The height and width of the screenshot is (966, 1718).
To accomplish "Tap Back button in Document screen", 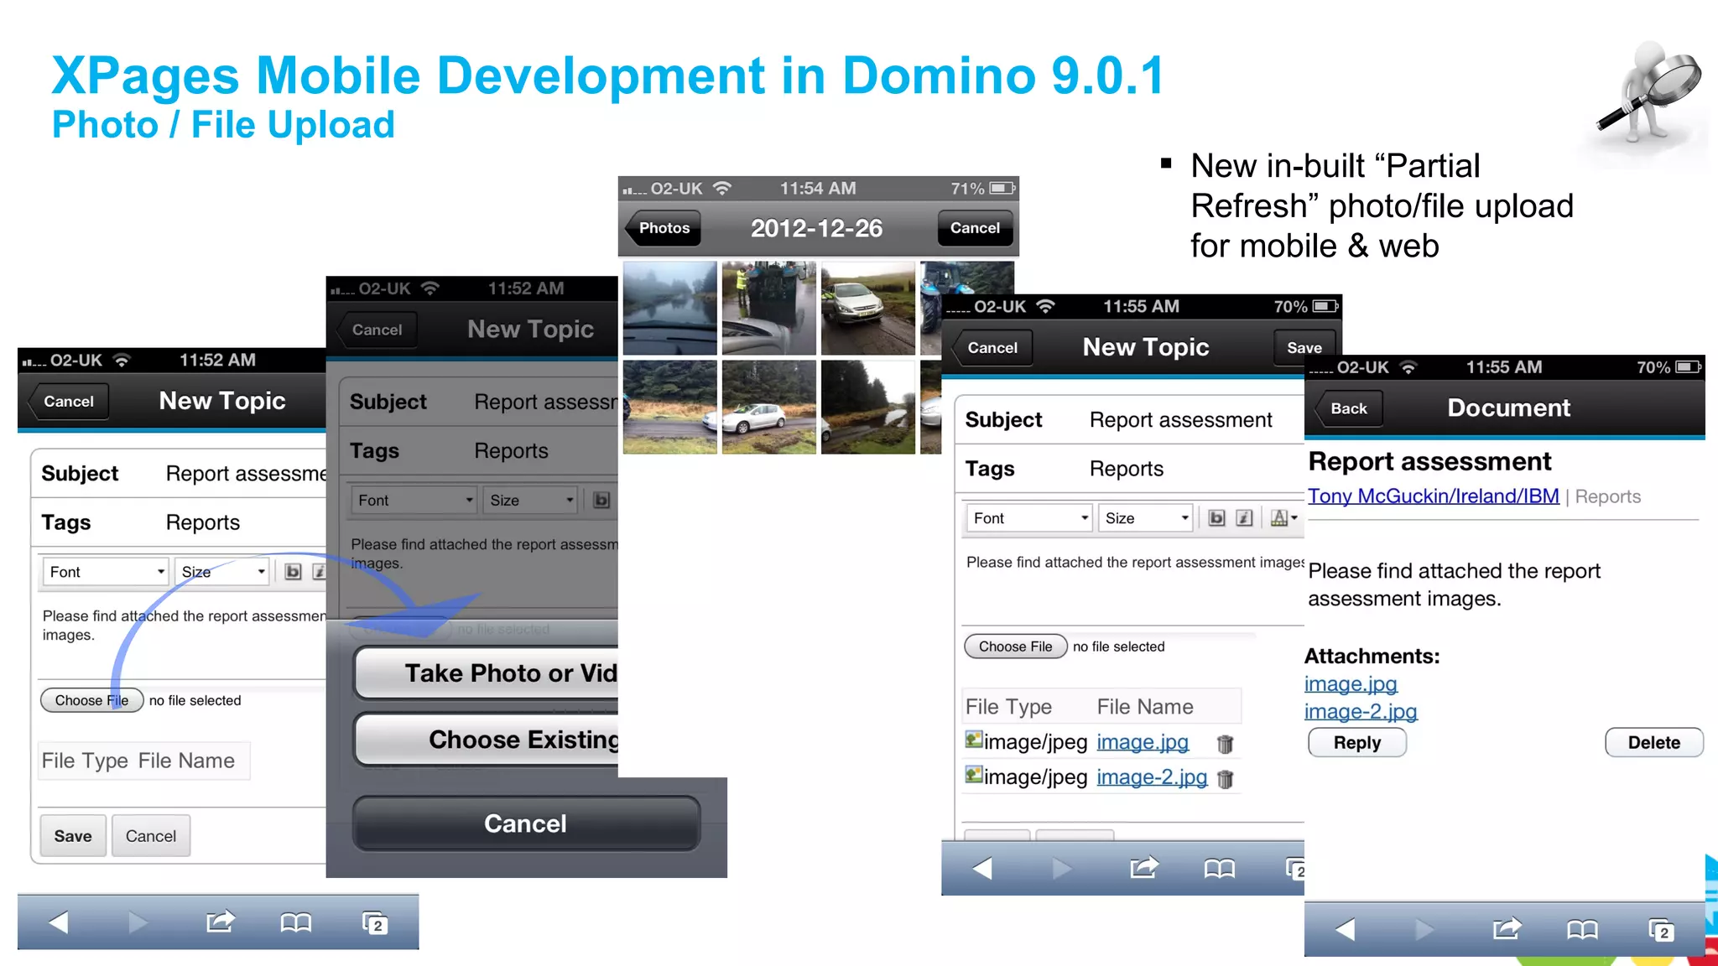I will click(x=1348, y=408).
